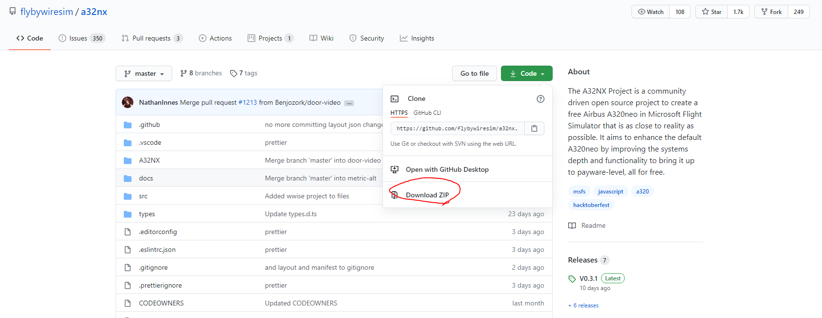Open the stargazers count 1.7k
This screenshot has height=318, width=822.
738,12
